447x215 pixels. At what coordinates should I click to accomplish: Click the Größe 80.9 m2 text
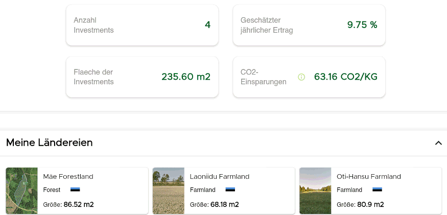coord(360,205)
